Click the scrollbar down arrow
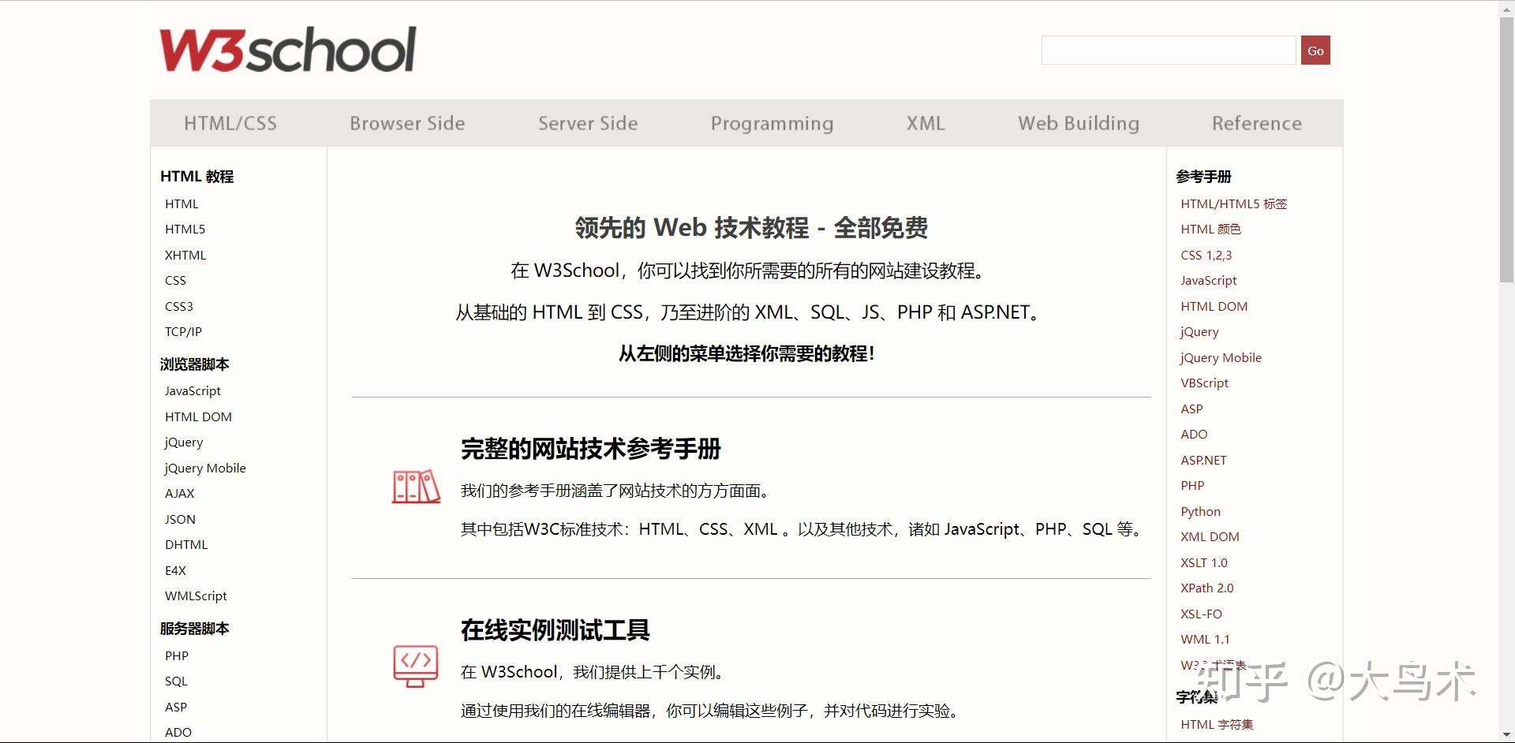 [x=1506, y=735]
